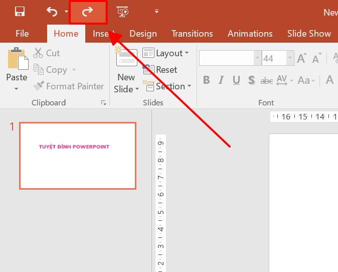Click the font size field showing 44
This screenshot has width=338, height=272.
click(274, 58)
